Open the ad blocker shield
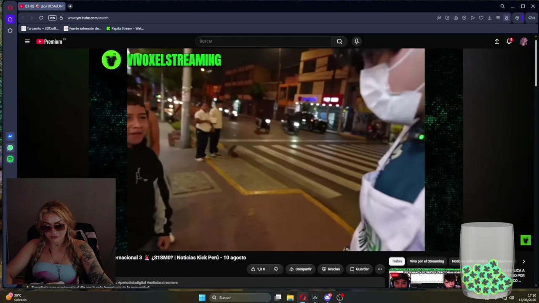The image size is (539, 303). tap(464, 18)
